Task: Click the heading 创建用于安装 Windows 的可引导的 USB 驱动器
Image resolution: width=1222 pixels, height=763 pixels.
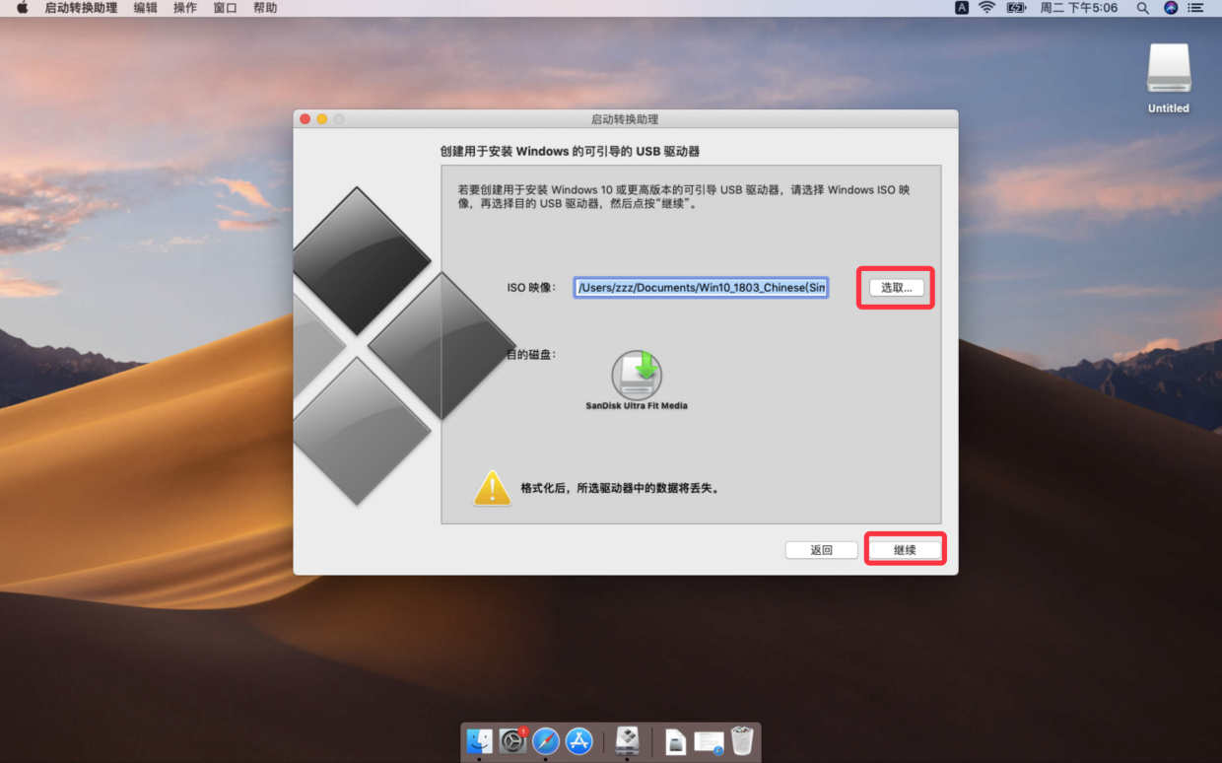Action: pos(570,152)
